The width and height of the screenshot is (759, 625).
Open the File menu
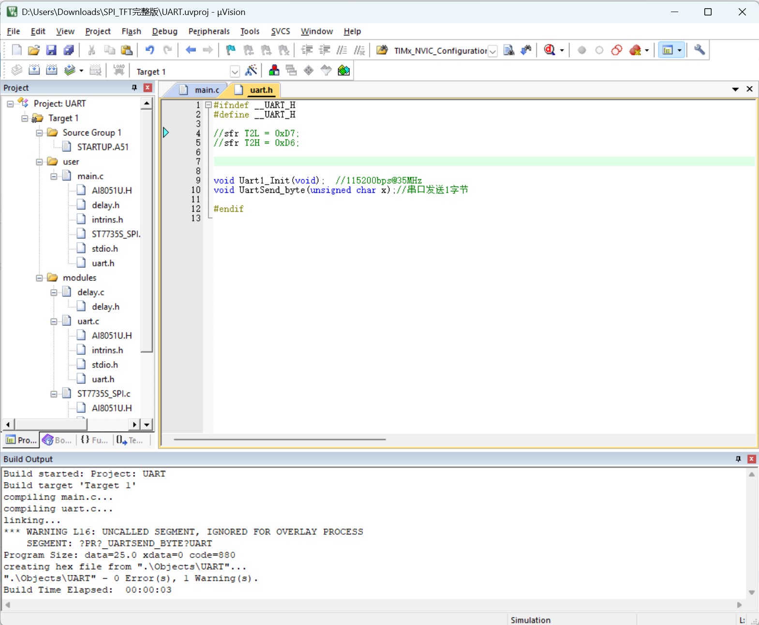pos(13,31)
